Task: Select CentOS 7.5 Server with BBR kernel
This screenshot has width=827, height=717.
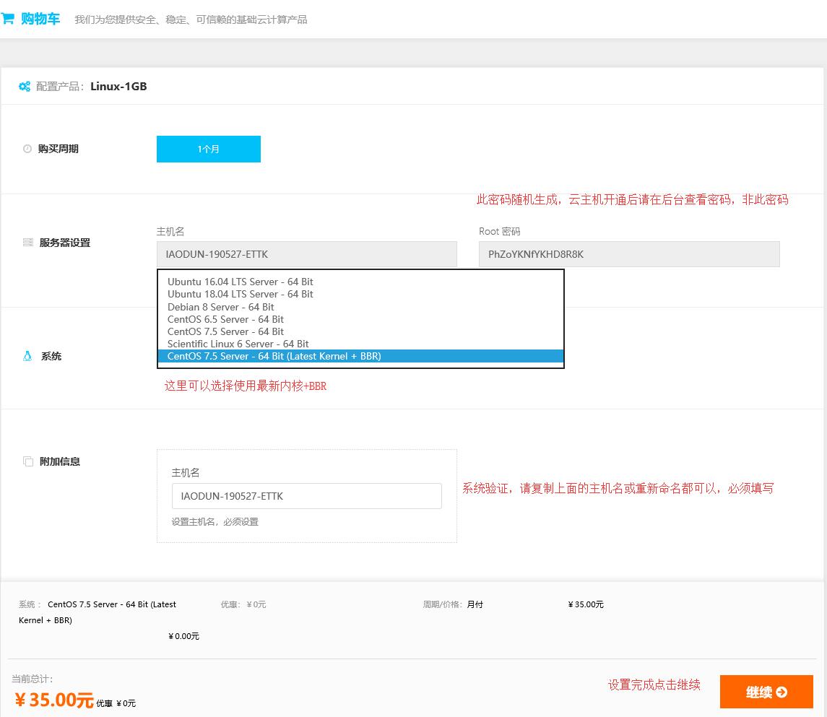Action: click(274, 356)
